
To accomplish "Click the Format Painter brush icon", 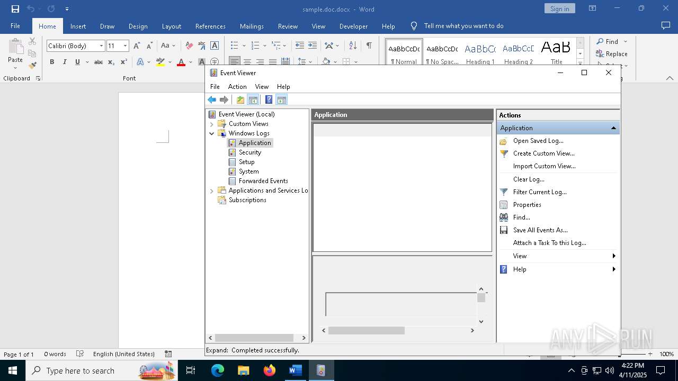I will click(32, 65).
